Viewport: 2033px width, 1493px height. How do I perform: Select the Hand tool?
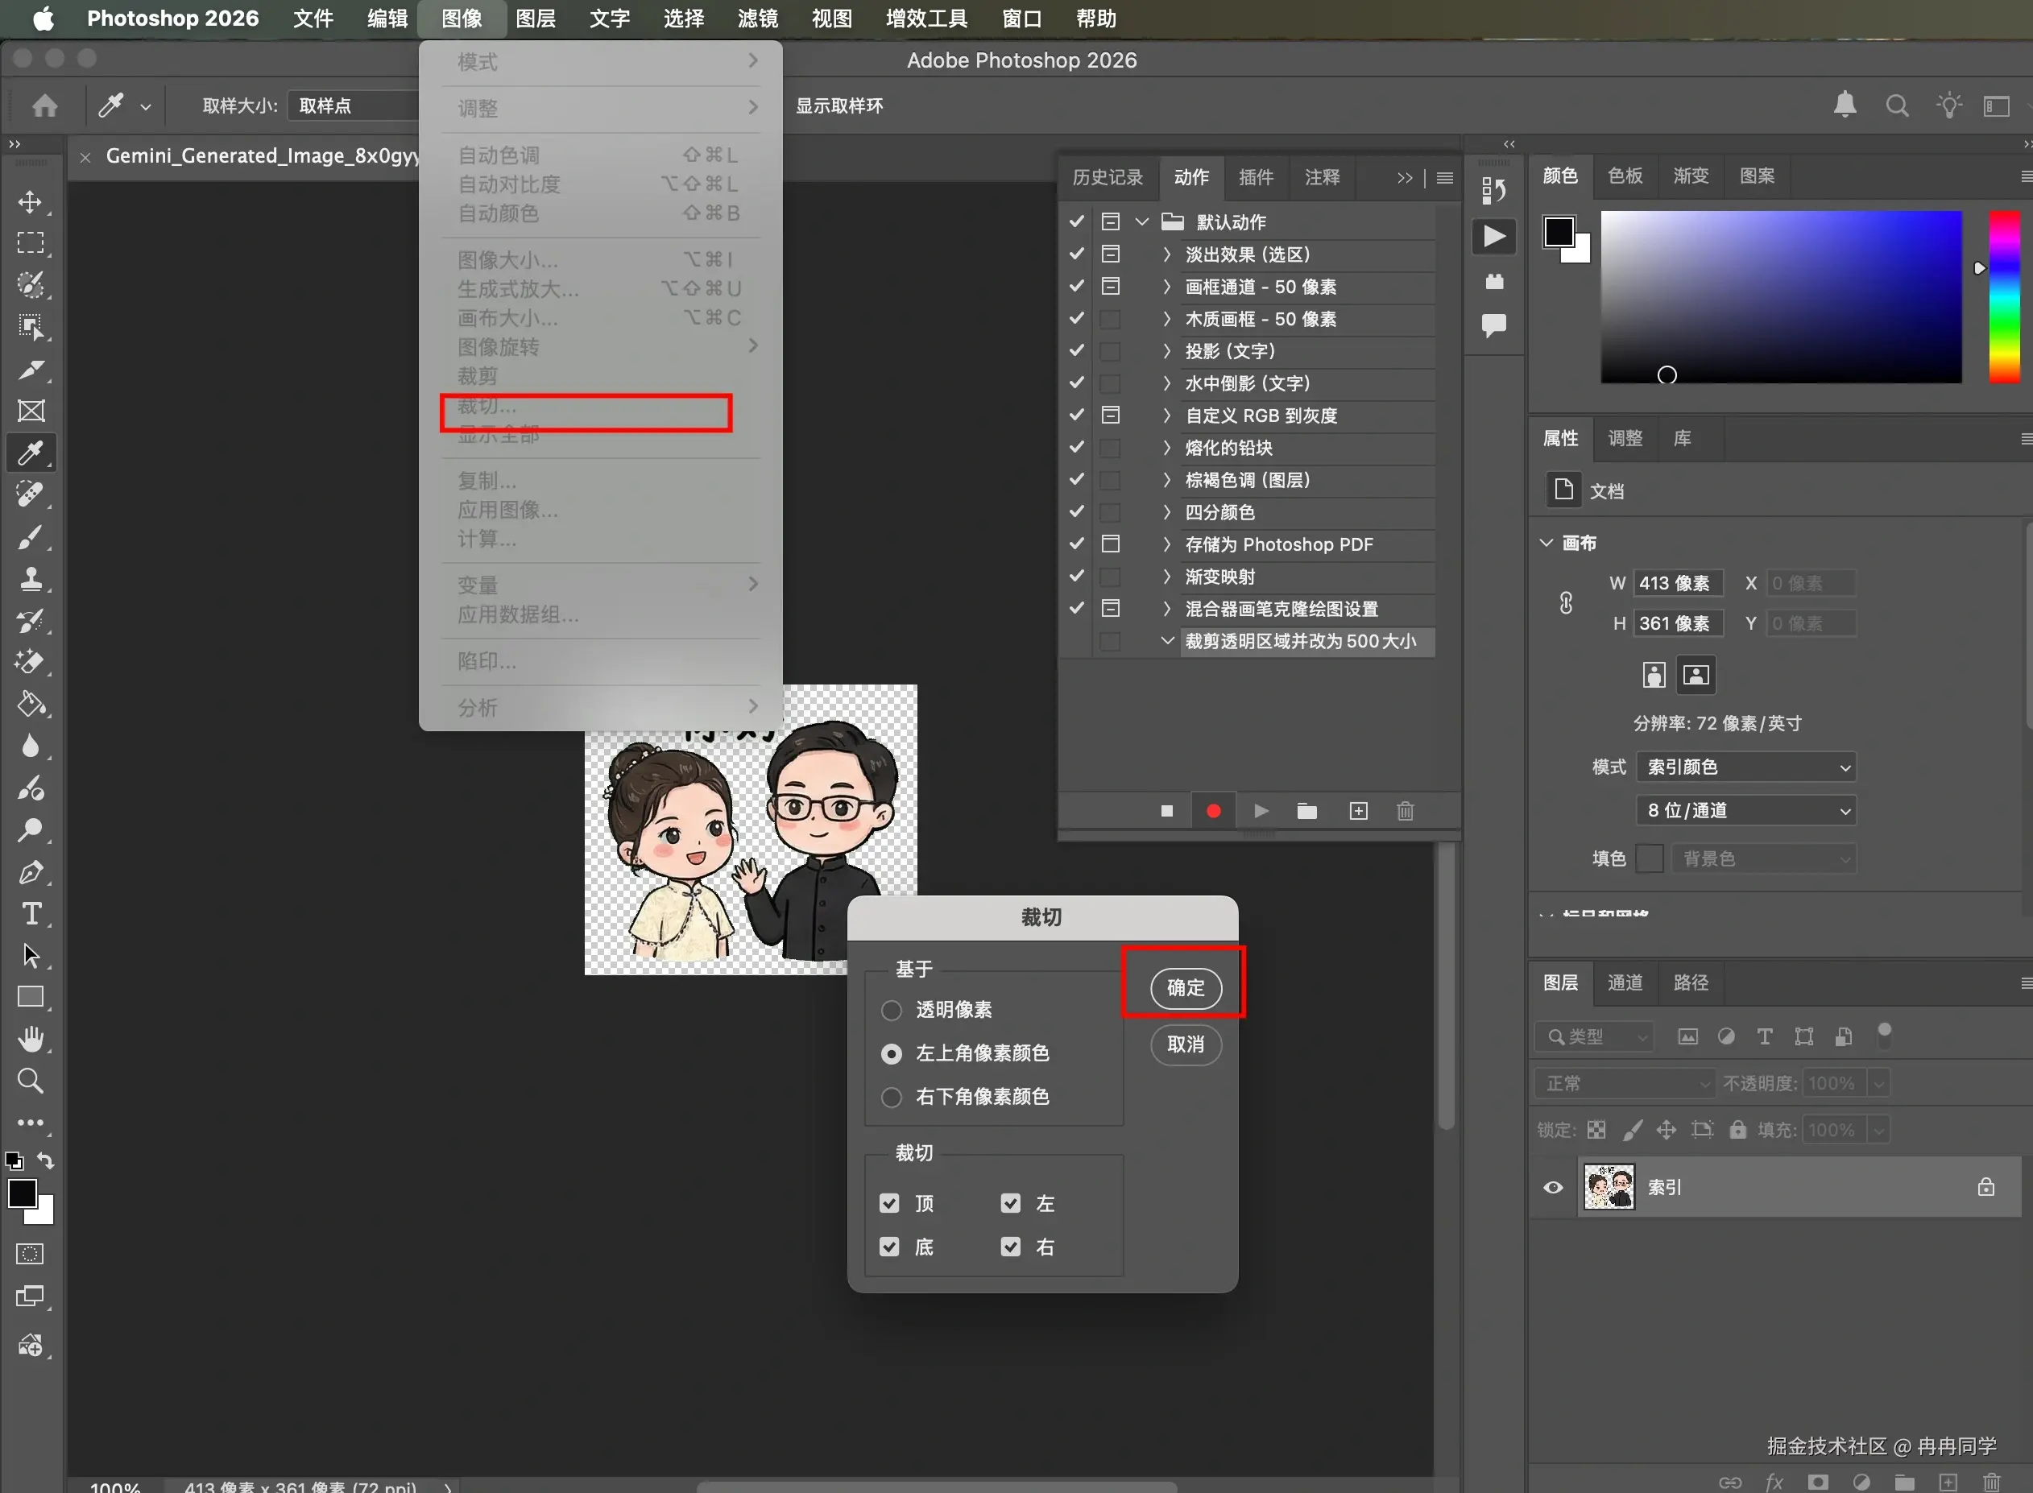point(31,1040)
